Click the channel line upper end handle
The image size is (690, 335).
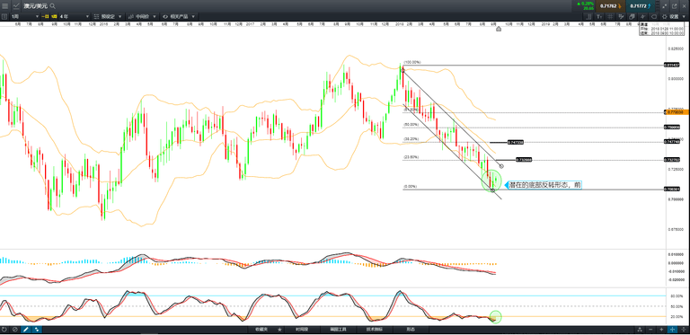(402, 69)
